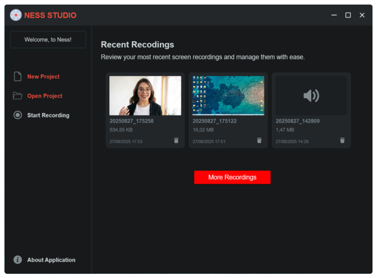
Task: Click the NESS STUDIO disc logo
Action: 15,14
